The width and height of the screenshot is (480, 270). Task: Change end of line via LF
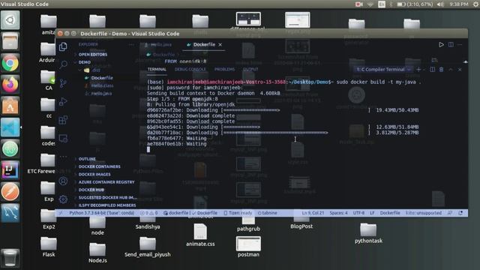click(372, 213)
